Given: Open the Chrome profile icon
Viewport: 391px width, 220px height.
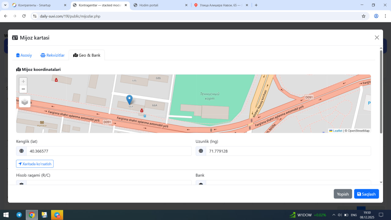Looking at the screenshot, I should (x=376, y=16).
